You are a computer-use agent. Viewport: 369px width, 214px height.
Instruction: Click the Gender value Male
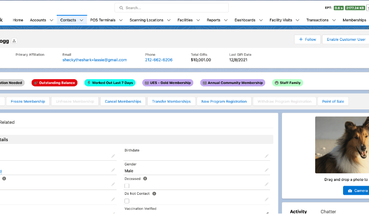tap(129, 171)
